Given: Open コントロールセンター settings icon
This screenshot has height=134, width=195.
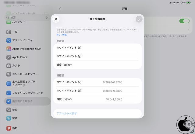Looking at the screenshot, I should [x=9, y=74].
